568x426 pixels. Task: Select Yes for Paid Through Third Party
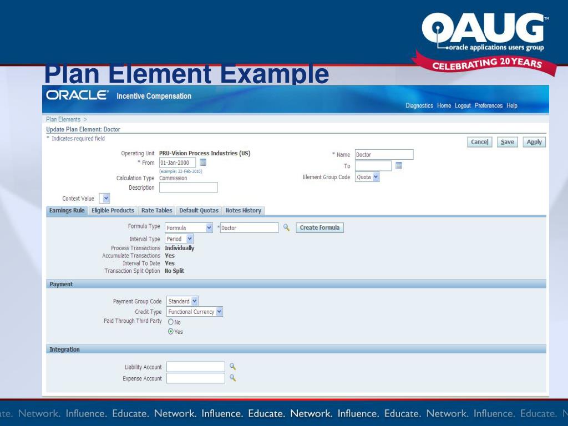171,331
